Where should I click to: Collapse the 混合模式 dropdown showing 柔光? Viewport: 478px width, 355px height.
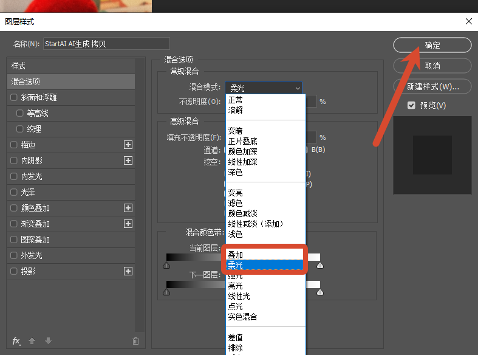[264, 88]
